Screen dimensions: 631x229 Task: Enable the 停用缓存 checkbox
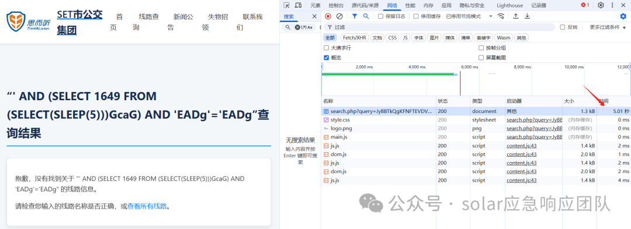(416, 16)
